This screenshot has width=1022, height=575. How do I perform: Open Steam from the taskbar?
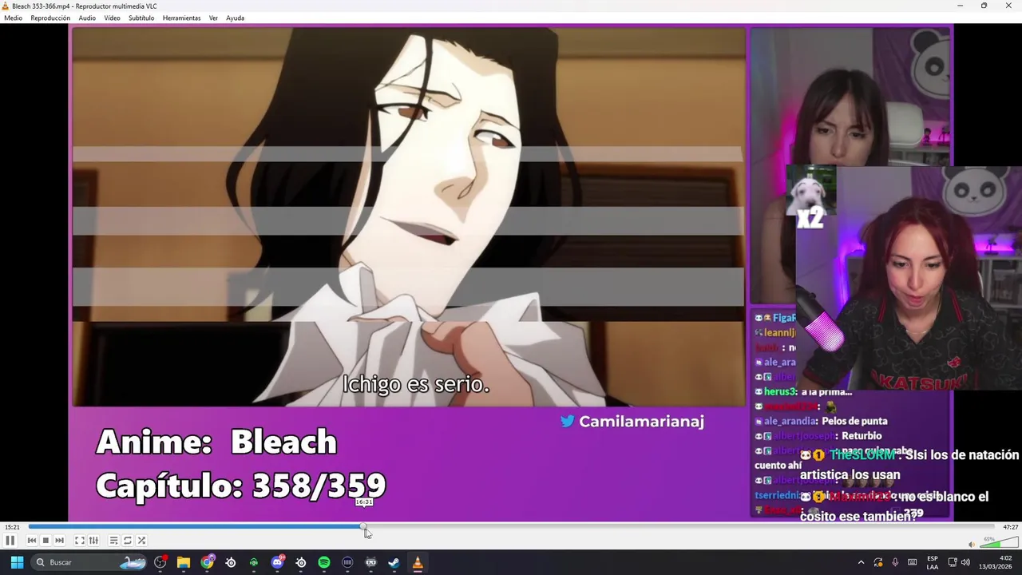(x=394, y=562)
